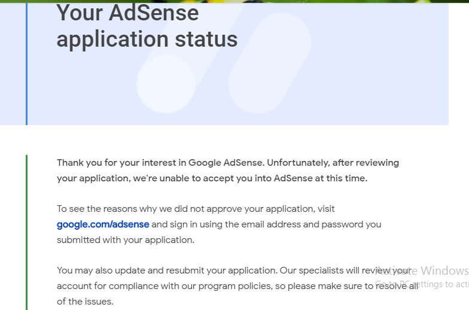Click the 'To see the reasons why' line
This screenshot has width=469, height=310.
click(196, 209)
